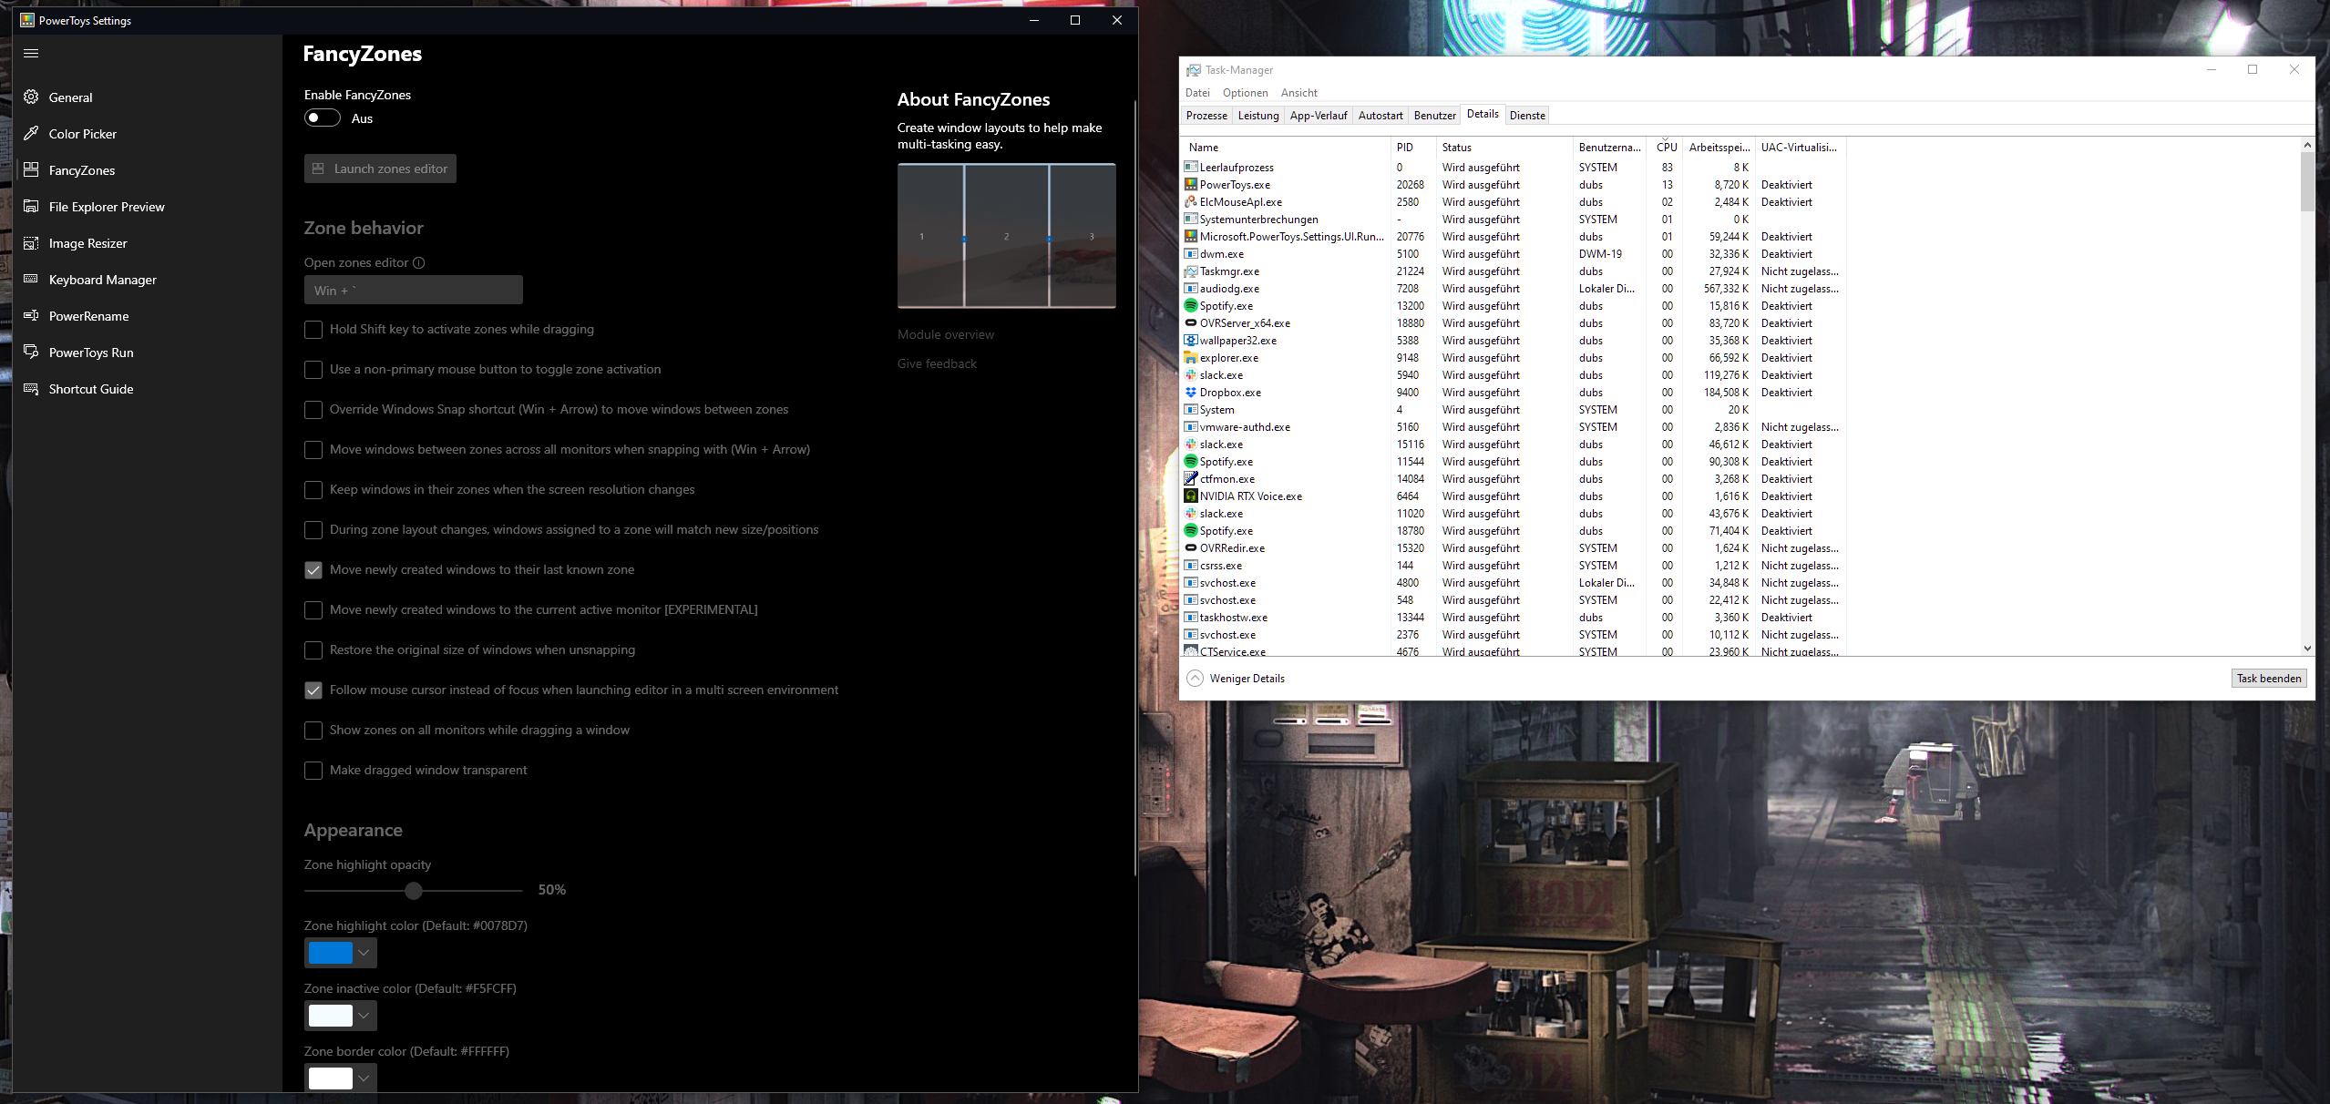Screen dimensions: 2330x1104
Task: Check Hold Shift key to activate zones
Action: point(313,330)
